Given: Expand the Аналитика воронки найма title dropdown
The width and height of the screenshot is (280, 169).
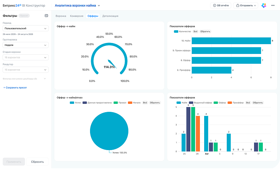Looking at the screenshot, I should (x=77, y=5).
